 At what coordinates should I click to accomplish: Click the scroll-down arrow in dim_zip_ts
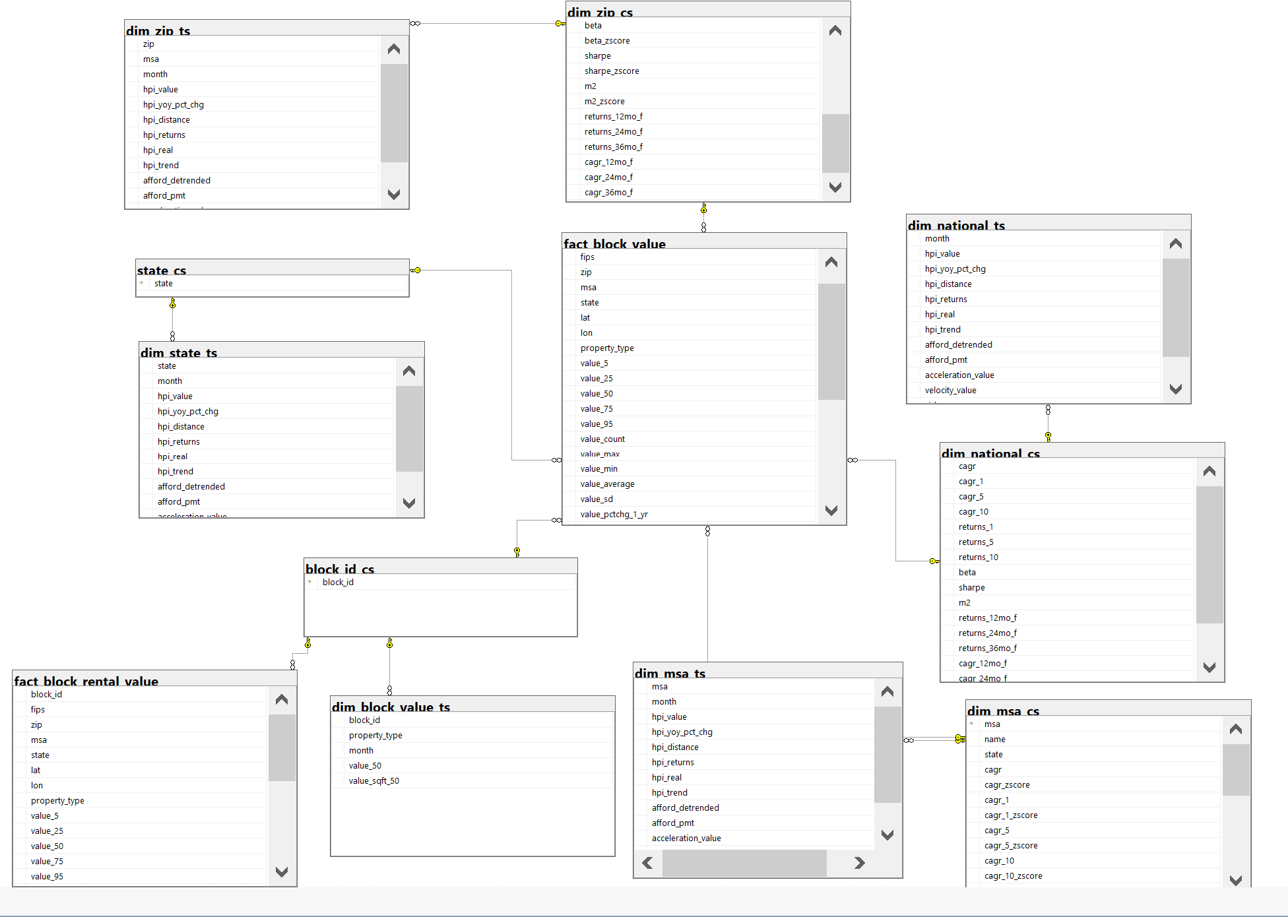[x=394, y=195]
